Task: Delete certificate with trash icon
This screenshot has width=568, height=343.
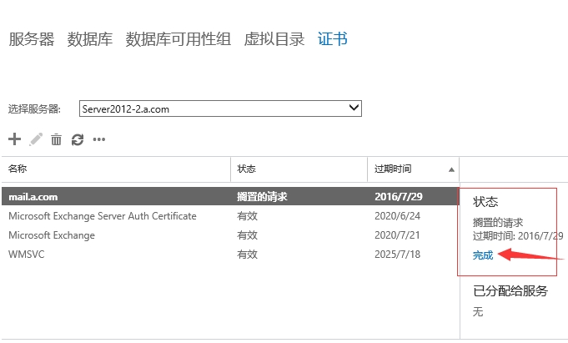Action: tap(56, 139)
